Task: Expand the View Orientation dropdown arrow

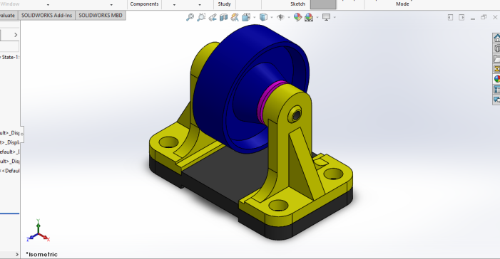Action: tap(254, 18)
